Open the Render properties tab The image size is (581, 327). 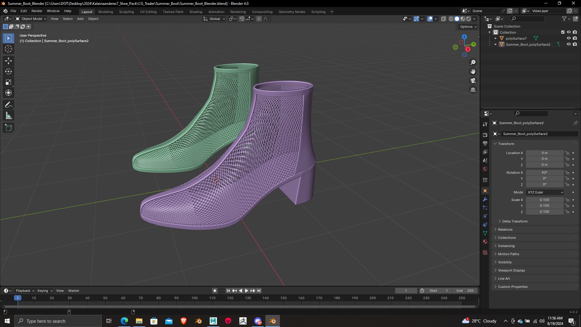[x=485, y=135]
